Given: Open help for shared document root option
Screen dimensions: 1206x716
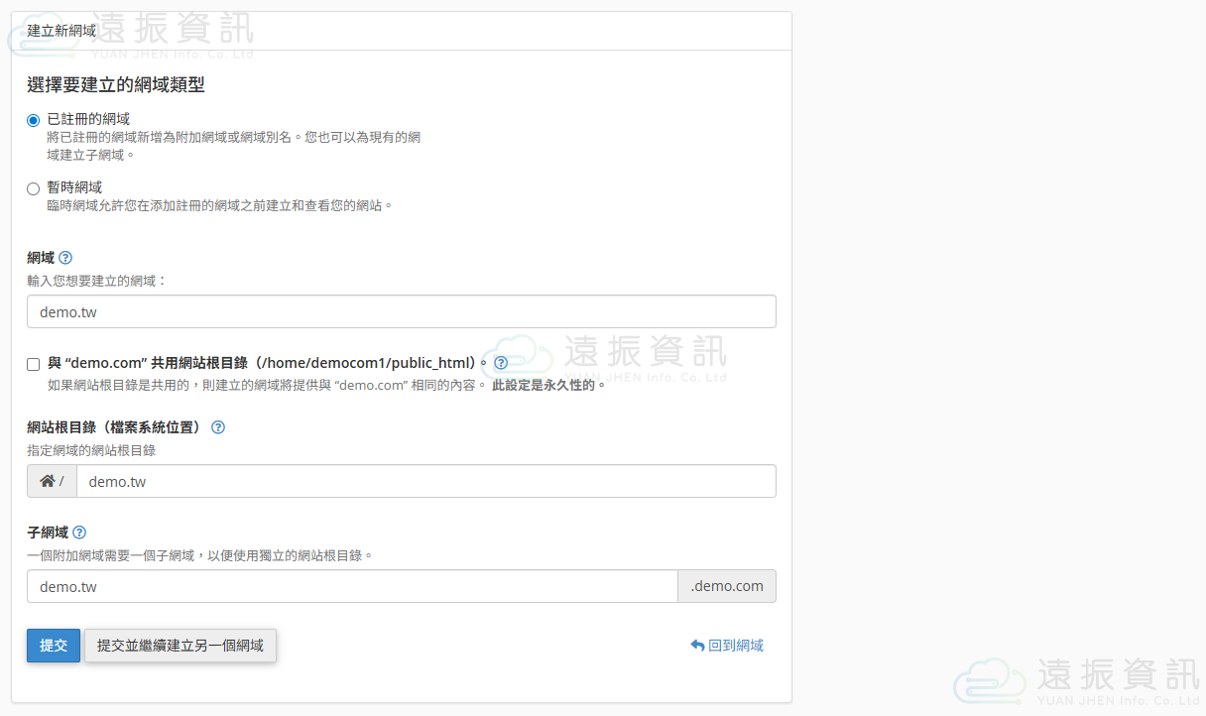Looking at the screenshot, I should (x=501, y=363).
